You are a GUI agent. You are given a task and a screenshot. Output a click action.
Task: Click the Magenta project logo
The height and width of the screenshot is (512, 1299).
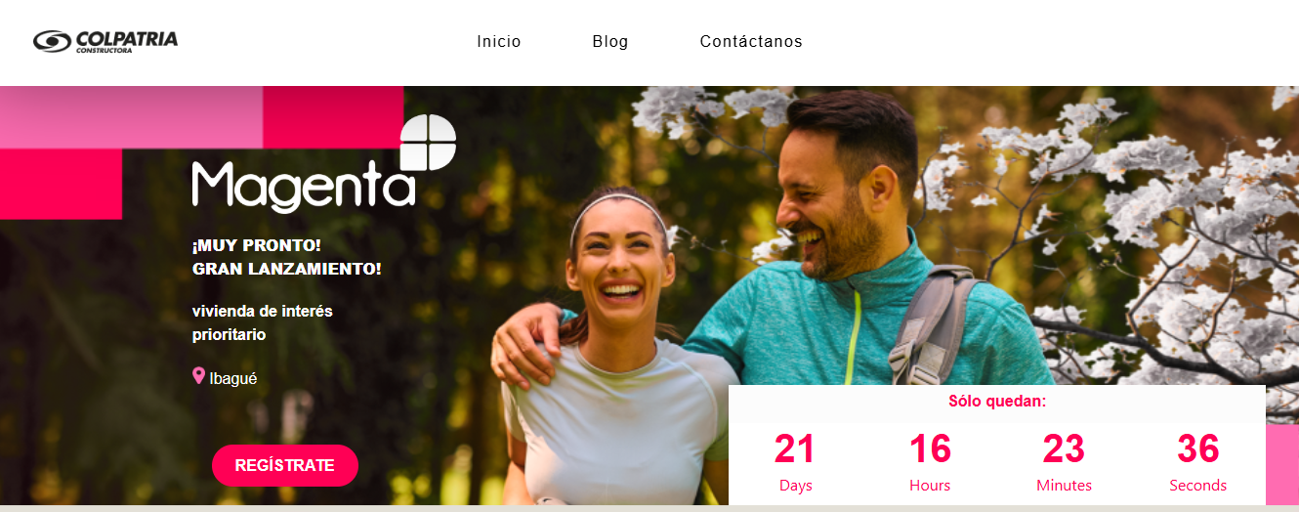click(x=323, y=164)
